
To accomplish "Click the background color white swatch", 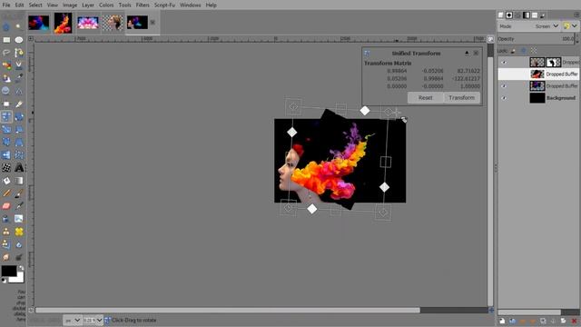I will coord(18,278).
